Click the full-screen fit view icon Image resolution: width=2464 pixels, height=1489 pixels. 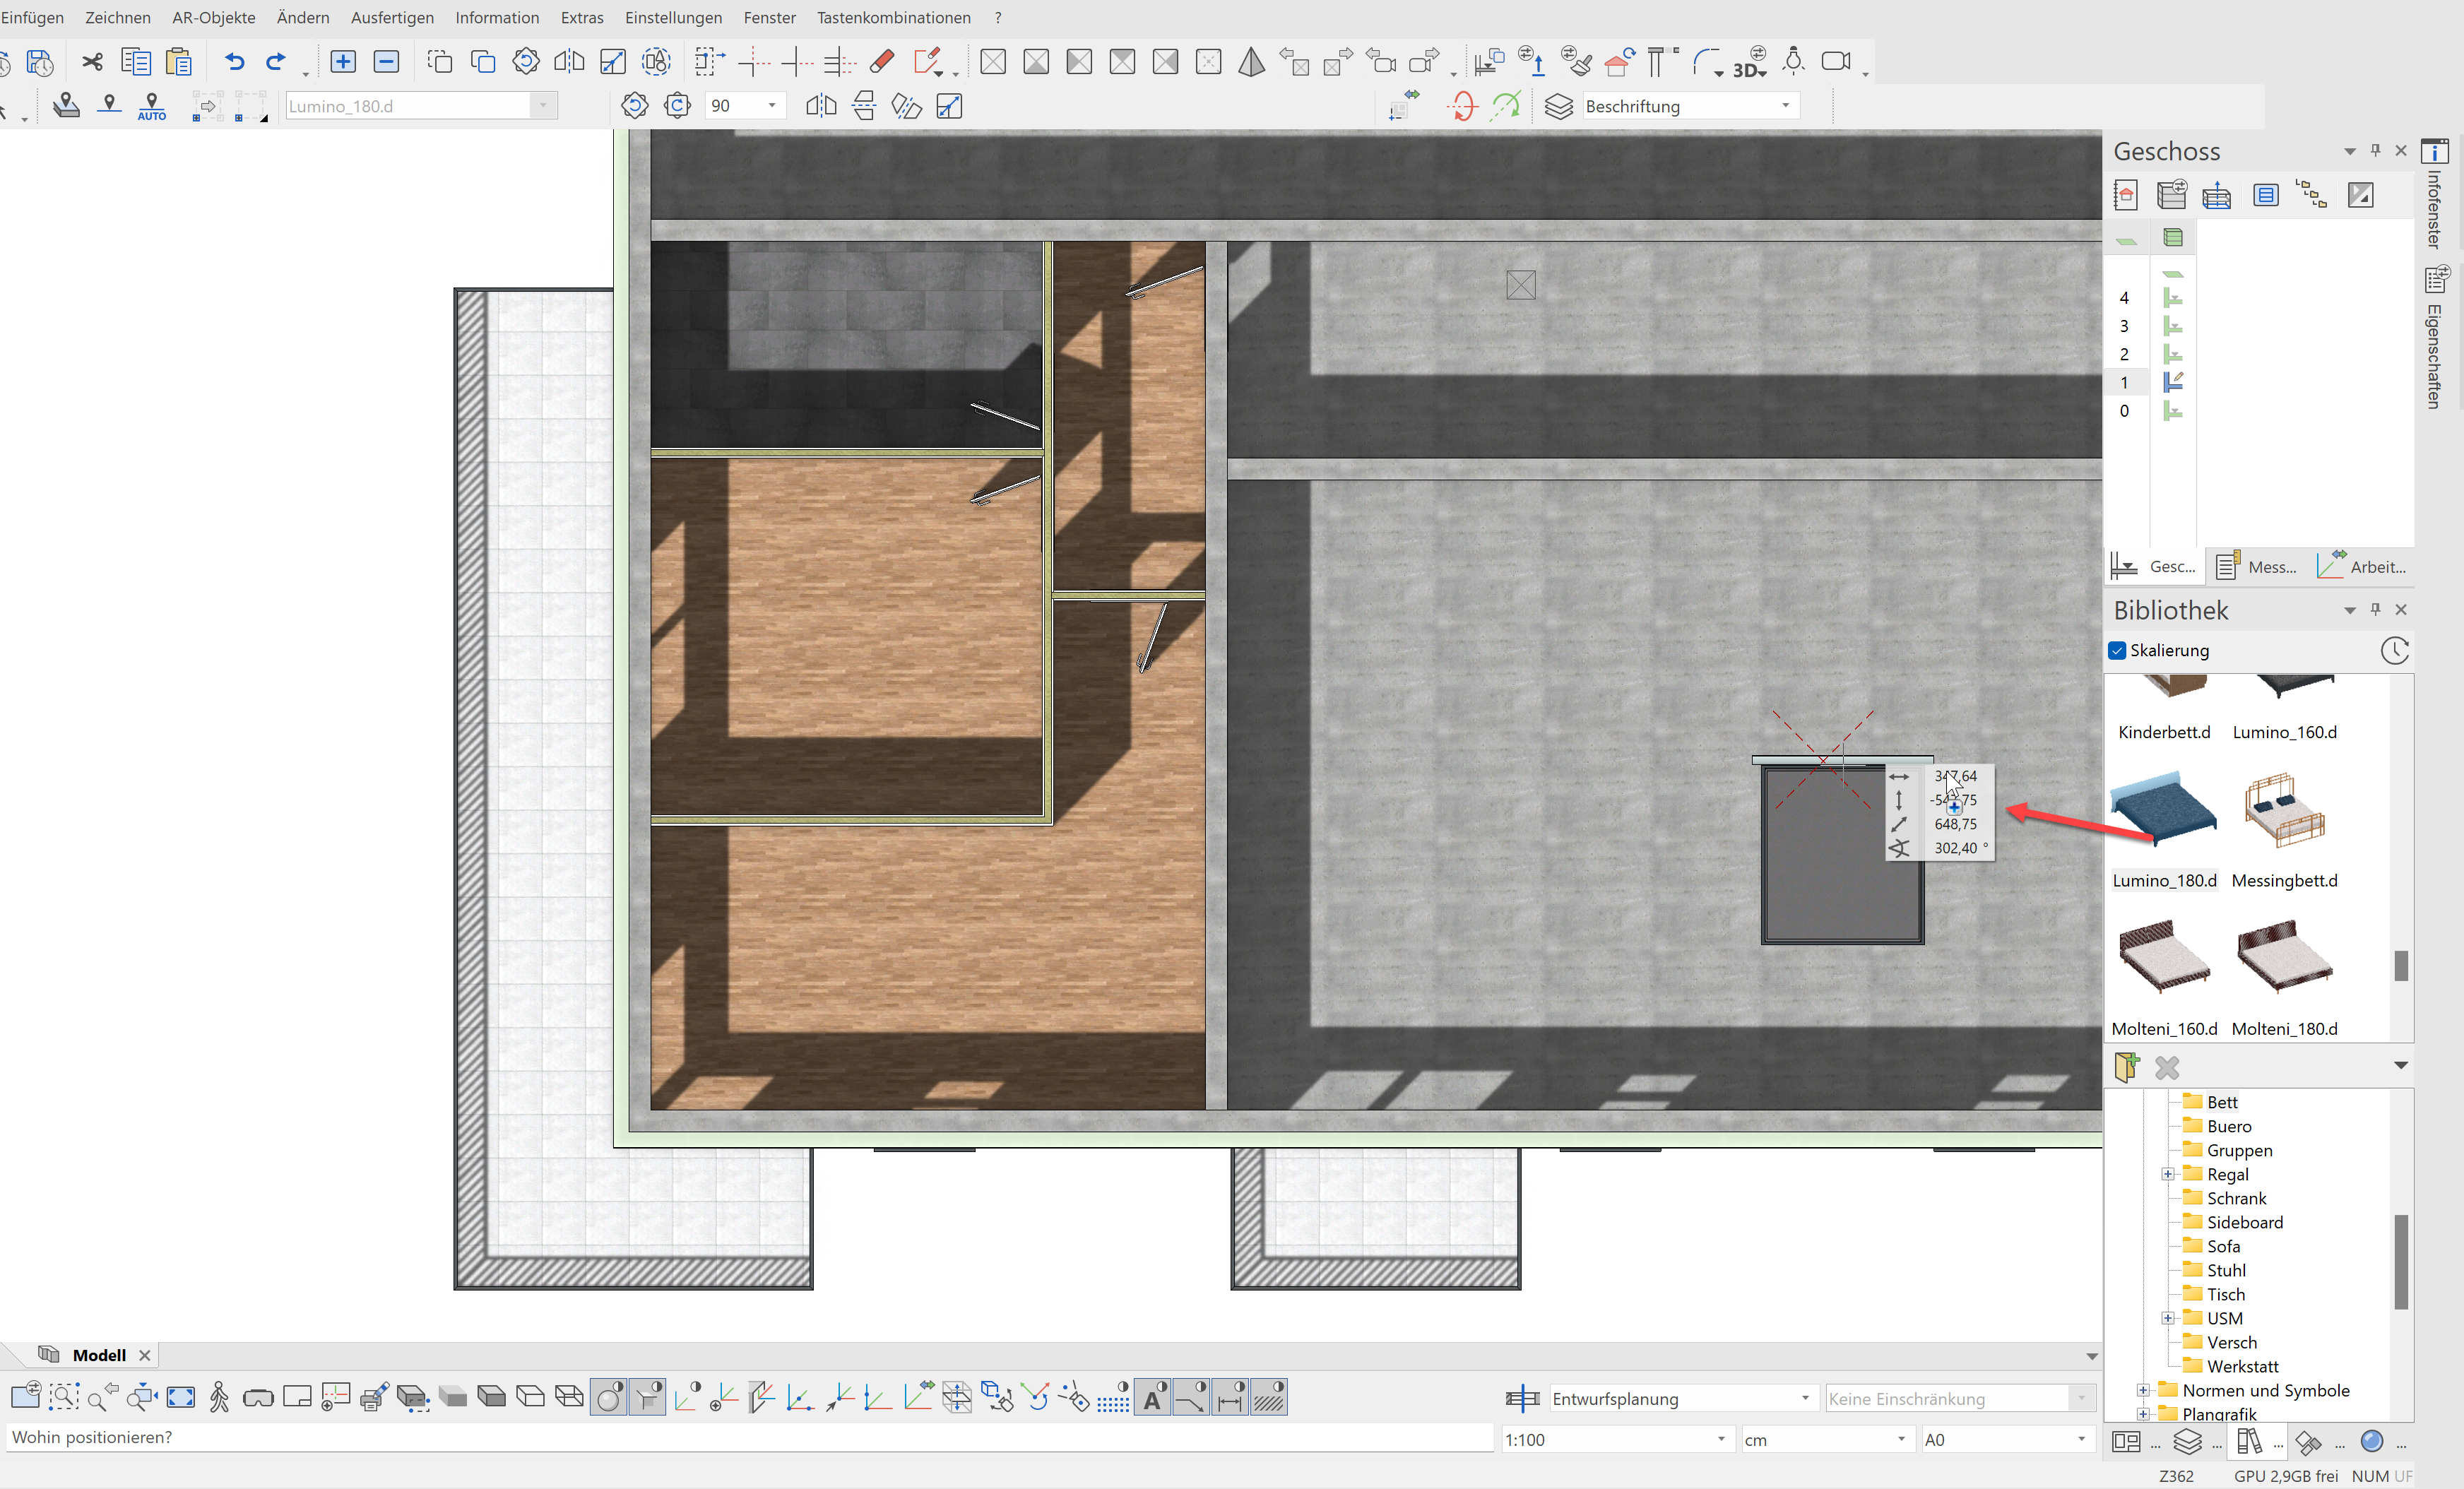point(181,1397)
